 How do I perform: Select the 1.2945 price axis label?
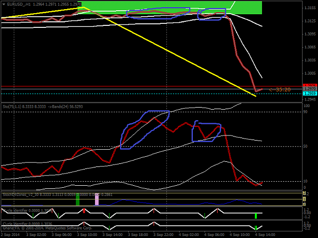[x=310, y=99]
